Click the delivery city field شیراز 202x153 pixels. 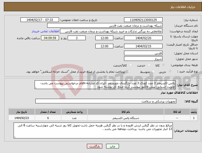(143, 59)
